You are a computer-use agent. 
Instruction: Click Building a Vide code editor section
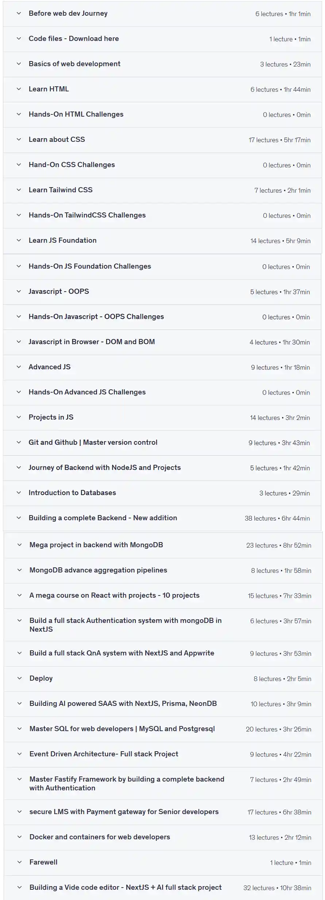(x=125, y=887)
